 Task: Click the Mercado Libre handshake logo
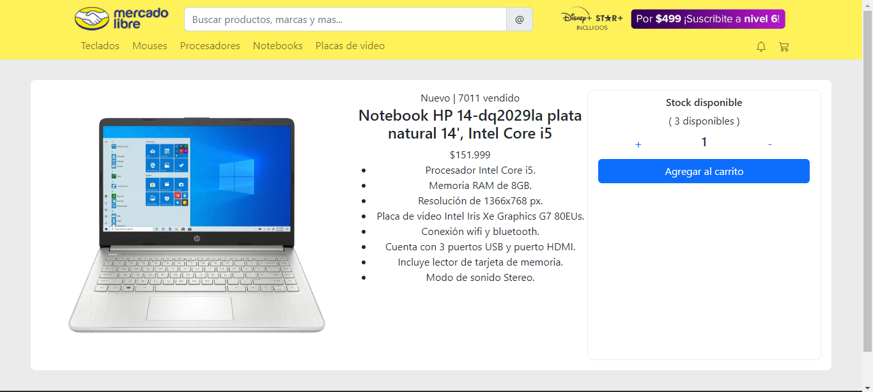tap(93, 19)
